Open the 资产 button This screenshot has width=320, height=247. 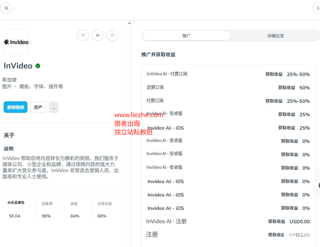tap(38, 107)
